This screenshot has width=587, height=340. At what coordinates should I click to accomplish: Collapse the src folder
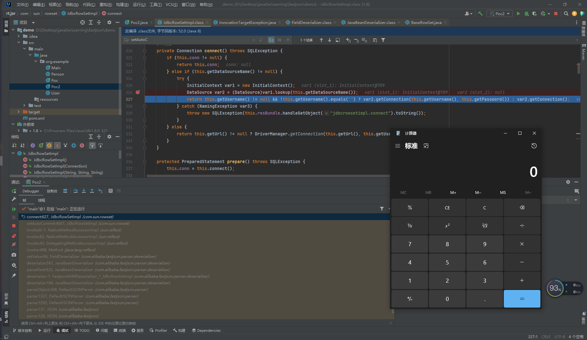tap(19, 42)
